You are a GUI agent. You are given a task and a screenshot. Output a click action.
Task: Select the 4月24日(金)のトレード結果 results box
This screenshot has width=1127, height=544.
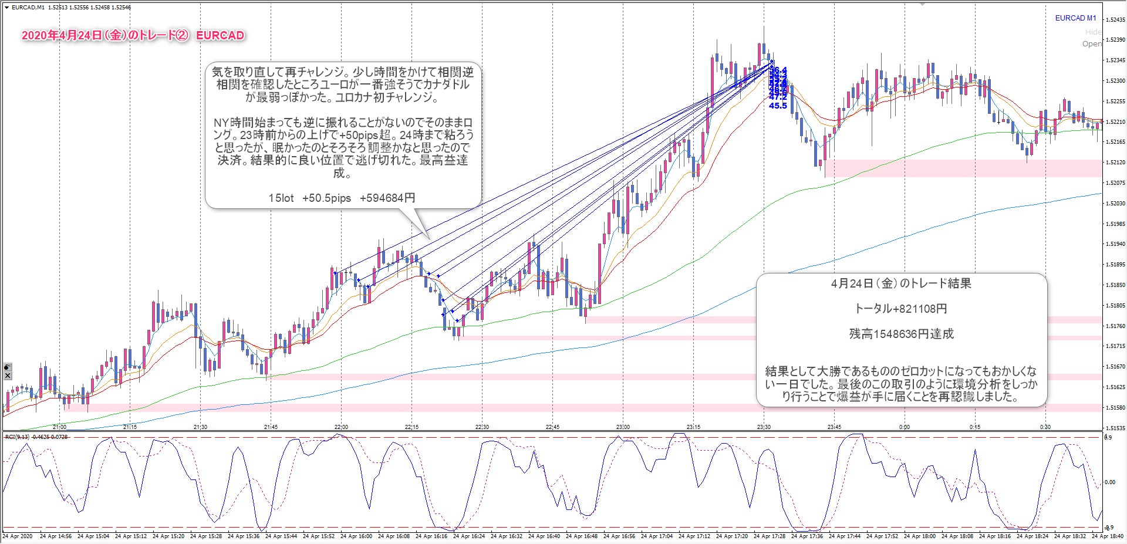pos(900,339)
